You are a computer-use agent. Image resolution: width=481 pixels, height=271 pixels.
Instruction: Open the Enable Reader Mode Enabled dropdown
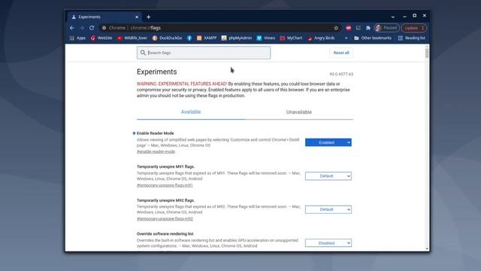click(x=328, y=142)
